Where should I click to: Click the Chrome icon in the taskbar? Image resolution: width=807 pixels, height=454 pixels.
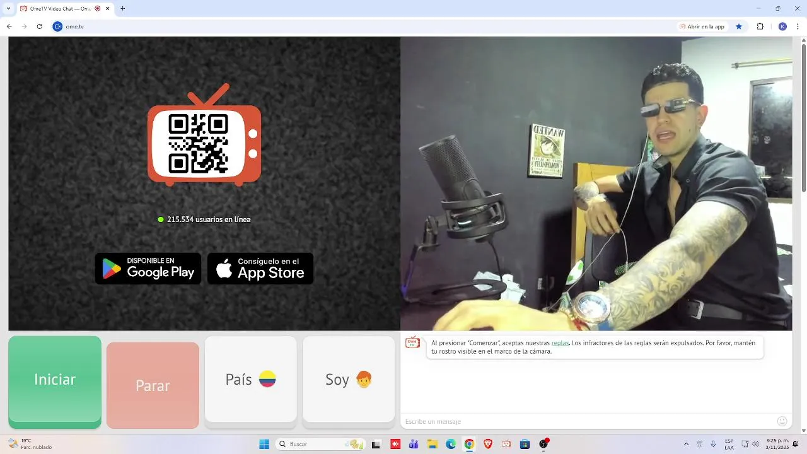[x=469, y=444]
